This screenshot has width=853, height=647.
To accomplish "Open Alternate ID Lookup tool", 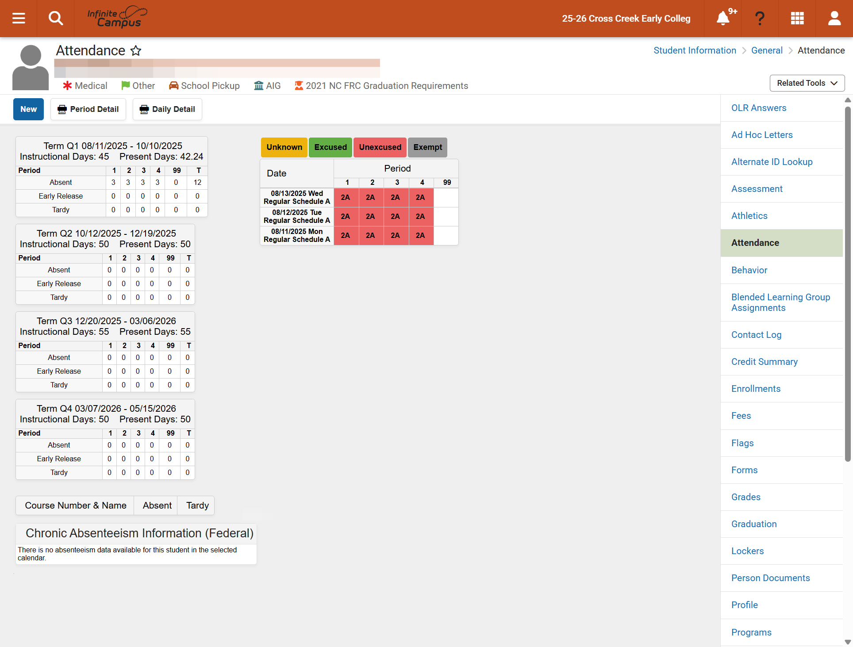I will (772, 162).
